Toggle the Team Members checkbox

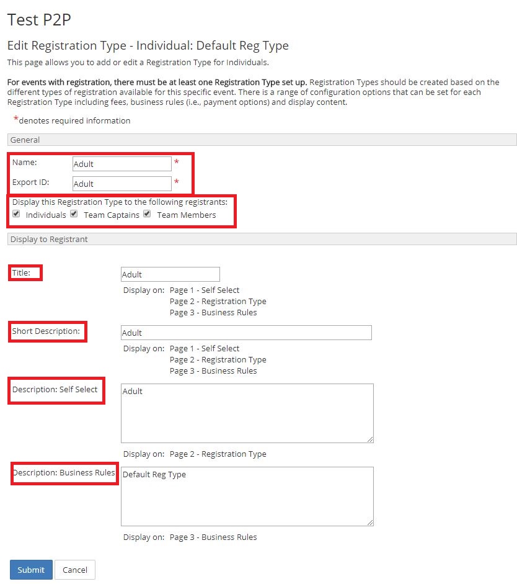point(147,213)
